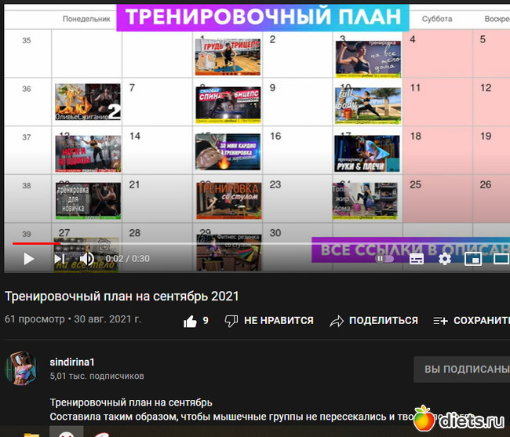Screen dimensions: 510x437
Task: Open the sindirina1 channel name link
Action: [72, 362]
